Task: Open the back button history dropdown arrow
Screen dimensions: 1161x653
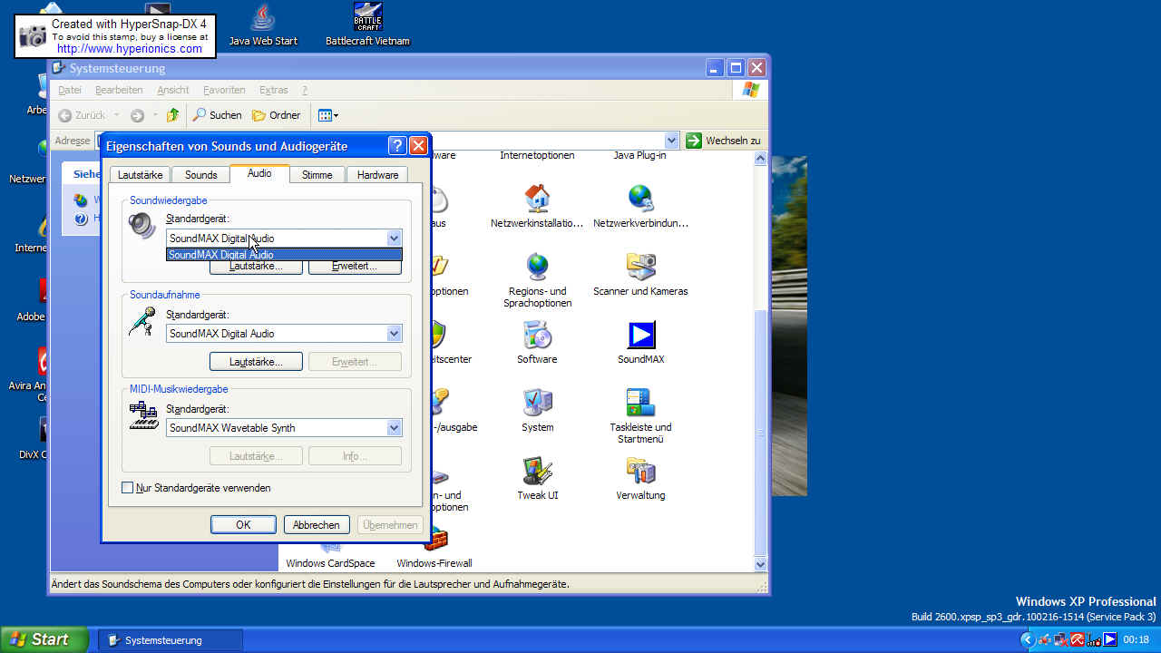Action: point(116,115)
